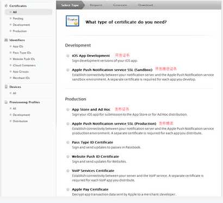This screenshot has height=203, width=223.
Task: Click 'What type of certificate do you need?' heading
Action: click(x=126, y=22)
